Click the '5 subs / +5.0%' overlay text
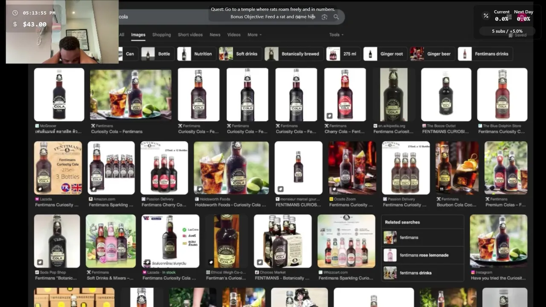Screen dimensions: 546x307 507,31
